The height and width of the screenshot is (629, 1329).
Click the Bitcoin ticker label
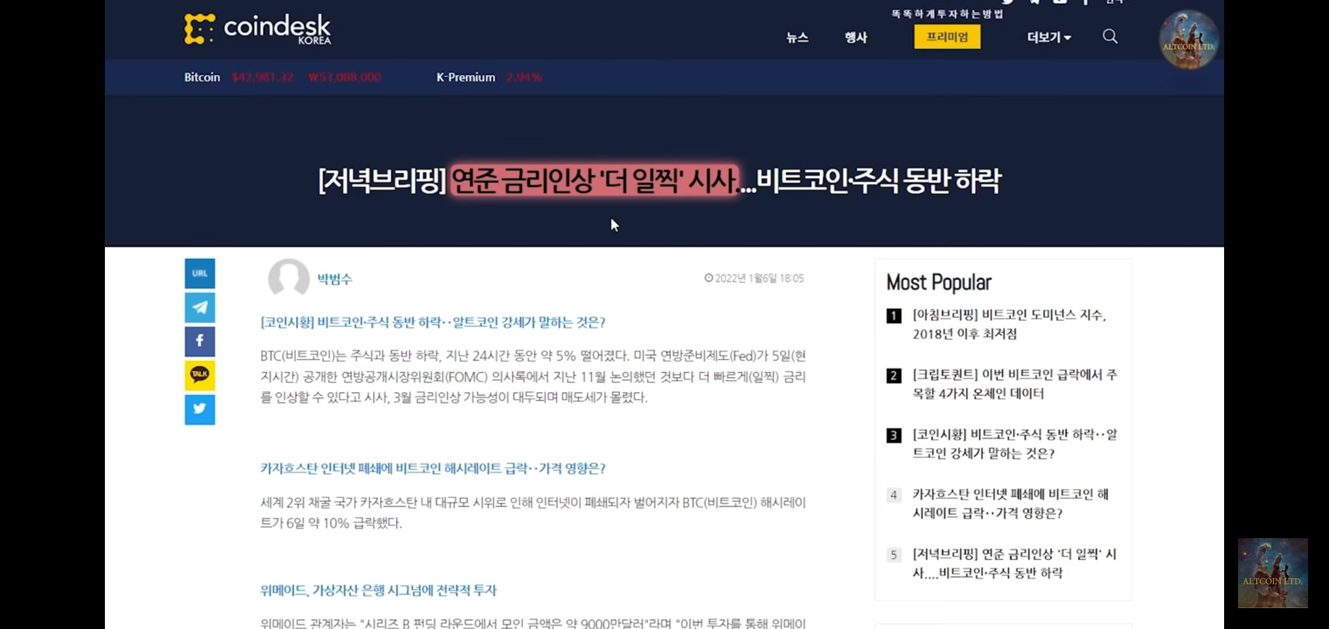[202, 77]
